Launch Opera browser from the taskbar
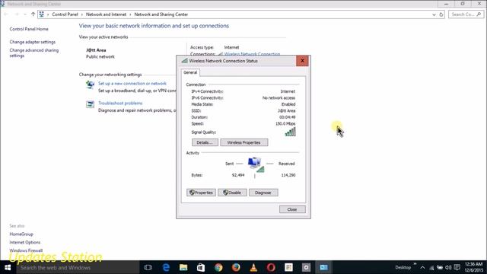This screenshot has height=274, width=487. tap(271, 267)
